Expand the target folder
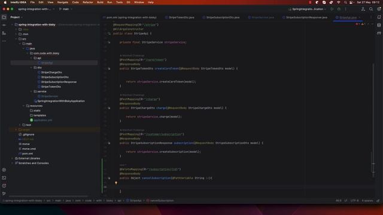Image resolution: width=383 pixels, height=215 pixels. coord(16,130)
